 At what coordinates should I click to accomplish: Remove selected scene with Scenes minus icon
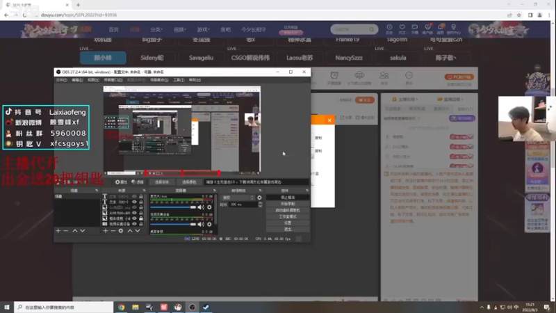click(65, 231)
